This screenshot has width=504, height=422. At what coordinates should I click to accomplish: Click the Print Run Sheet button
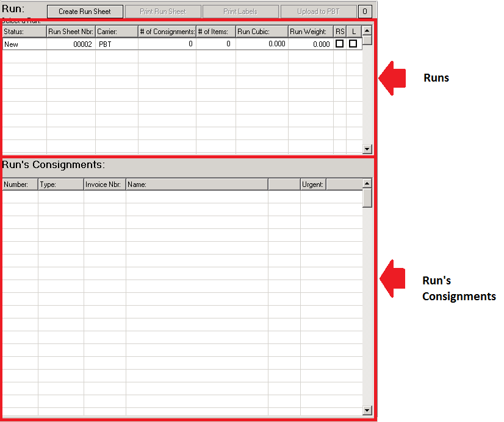click(x=163, y=12)
